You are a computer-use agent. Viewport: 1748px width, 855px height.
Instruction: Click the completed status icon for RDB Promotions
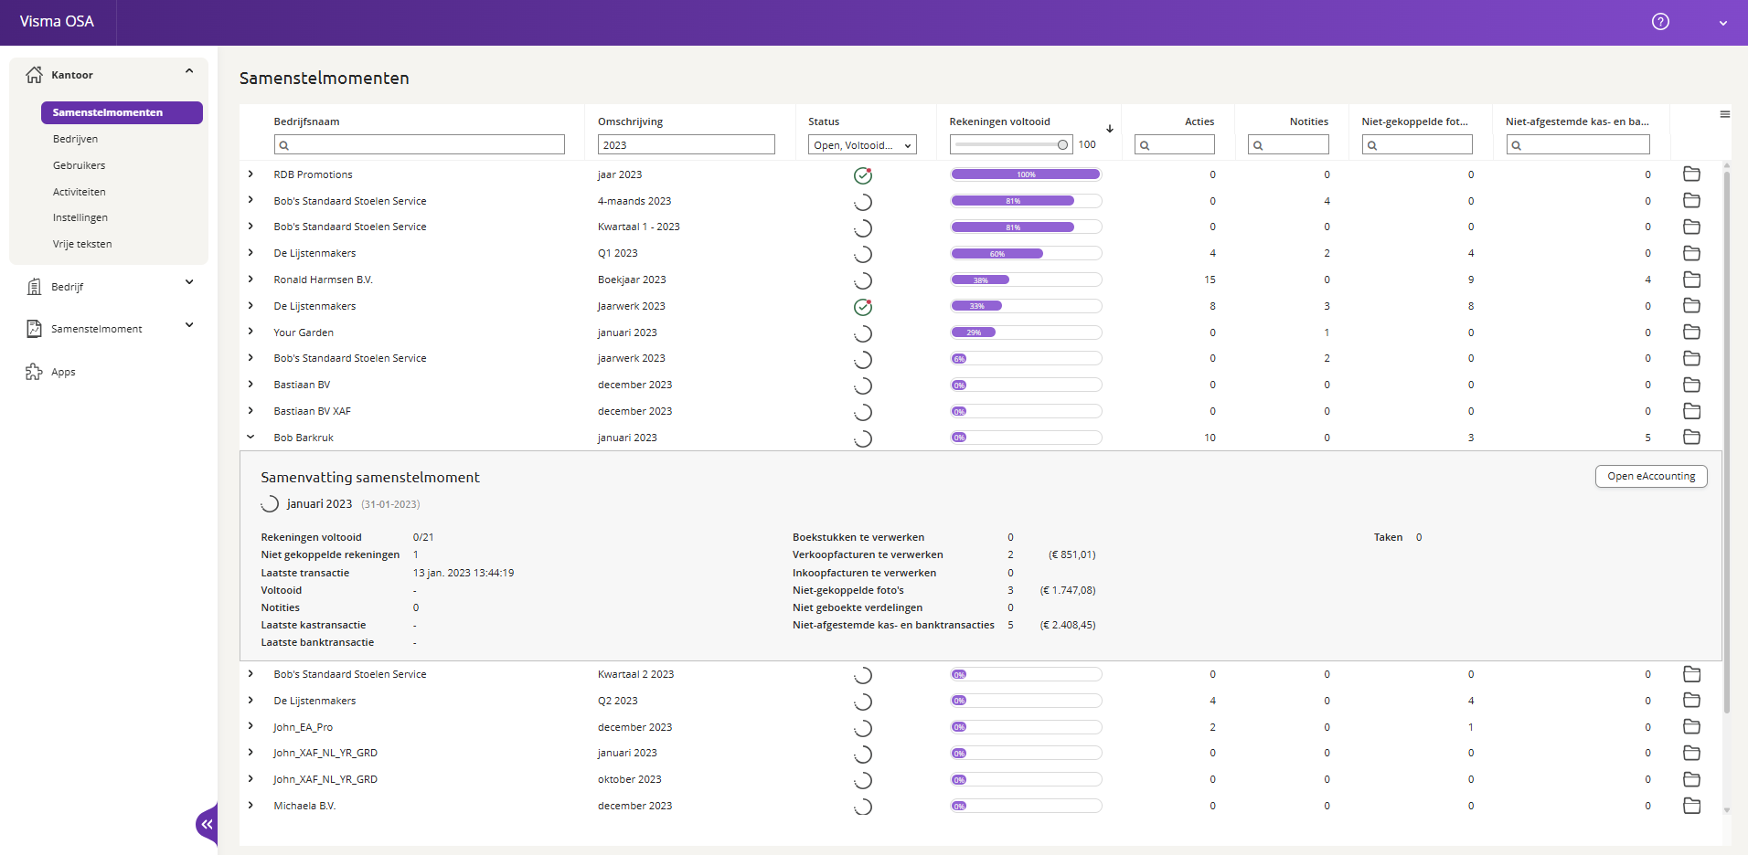click(x=862, y=175)
